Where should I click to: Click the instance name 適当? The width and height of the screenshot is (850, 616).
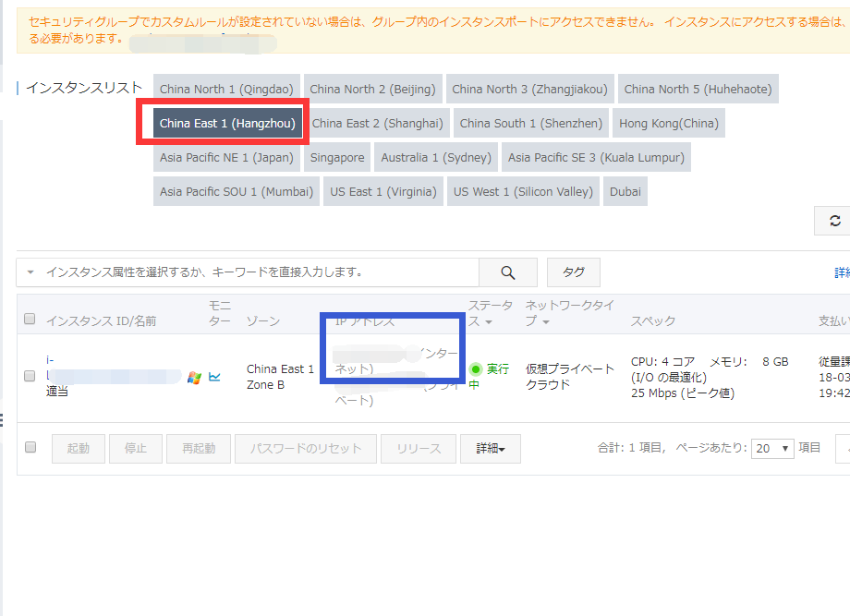57,392
